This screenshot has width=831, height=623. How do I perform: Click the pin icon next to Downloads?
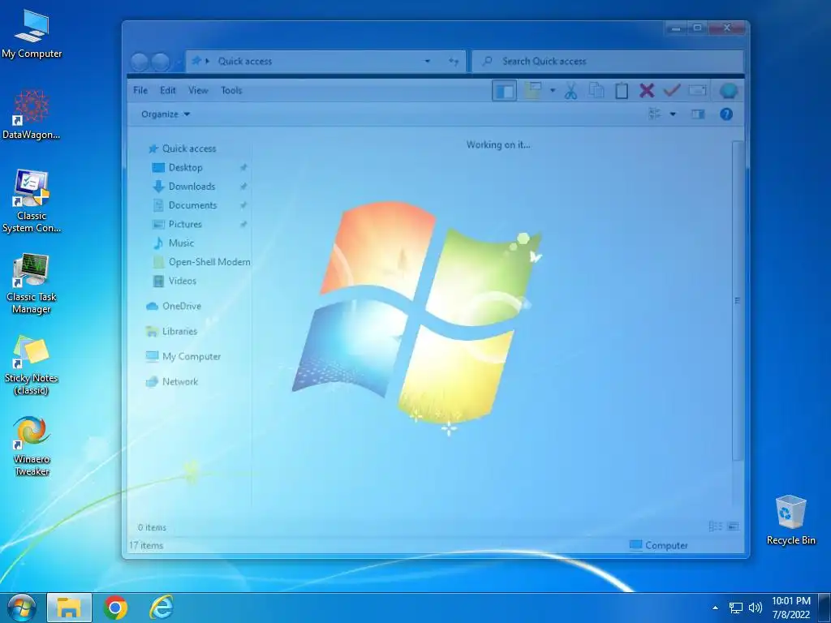(243, 187)
